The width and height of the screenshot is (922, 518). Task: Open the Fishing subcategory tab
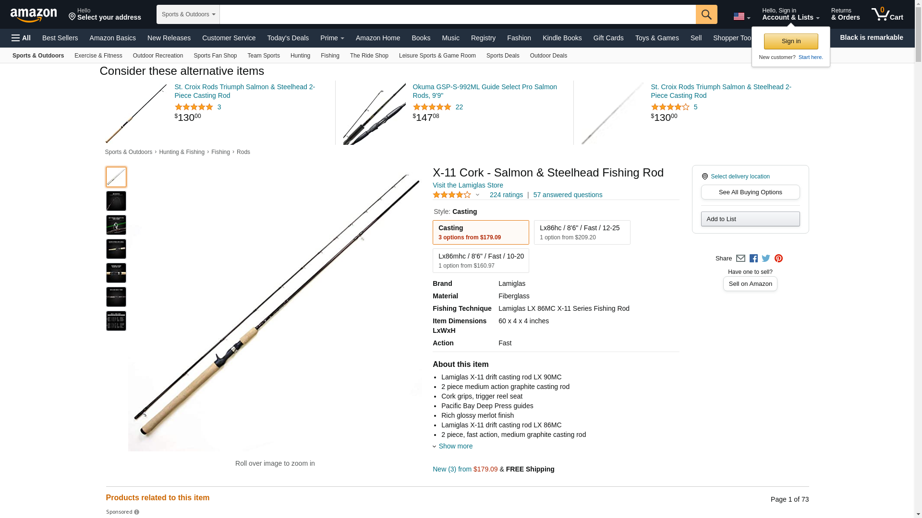tap(330, 56)
